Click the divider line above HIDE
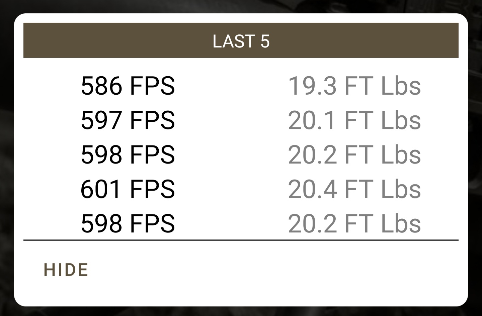Viewport: 482px width, 316px height. [x=241, y=240]
